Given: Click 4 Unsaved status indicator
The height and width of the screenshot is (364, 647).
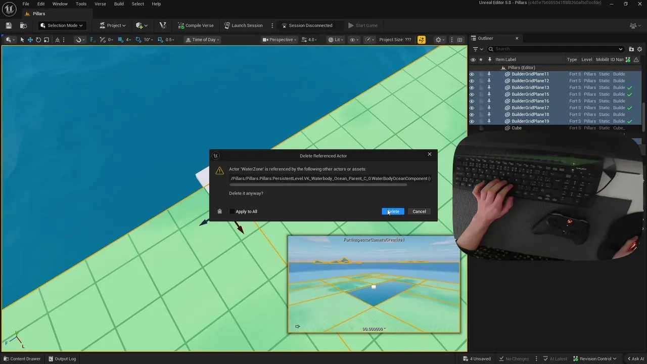Looking at the screenshot, I should 477,358.
